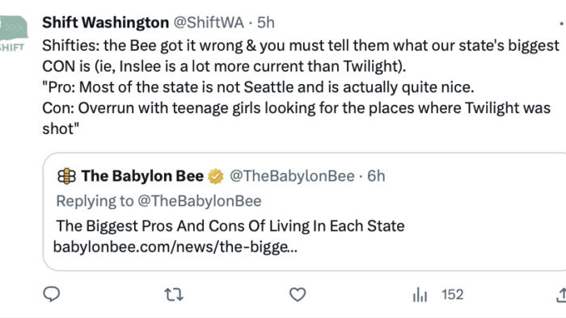Viewport: 566px width, 318px height.
Task: Open the quoted tweet headline text
Action: (x=230, y=226)
